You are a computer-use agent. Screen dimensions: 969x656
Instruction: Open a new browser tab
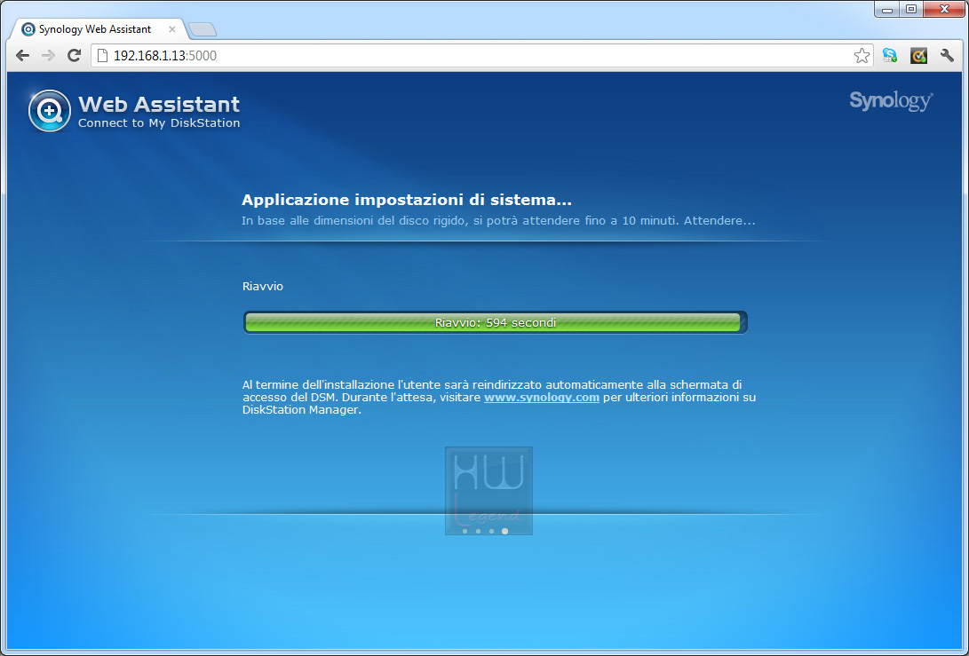click(203, 29)
